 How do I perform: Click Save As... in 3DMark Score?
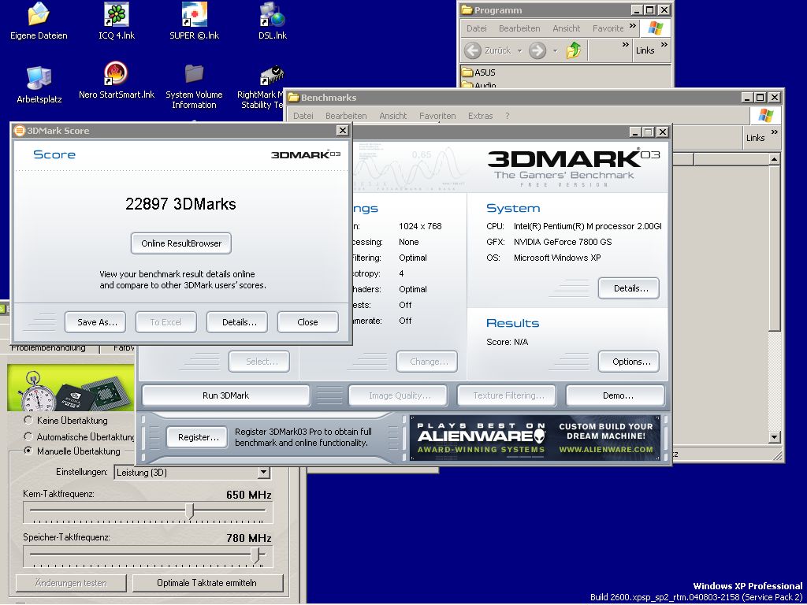(95, 322)
